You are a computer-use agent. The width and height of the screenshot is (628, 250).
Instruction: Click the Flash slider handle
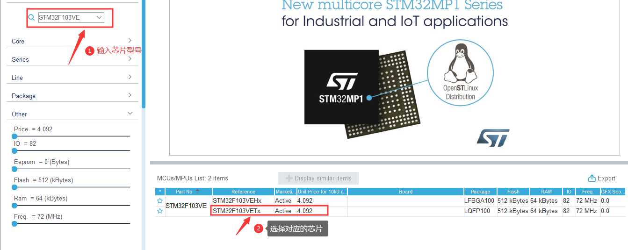pyautogui.click(x=14, y=187)
